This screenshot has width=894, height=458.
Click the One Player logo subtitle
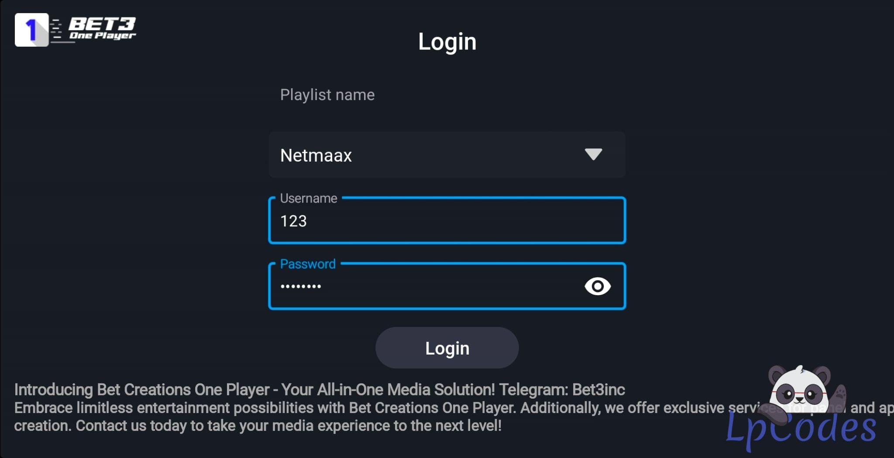pos(103,36)
